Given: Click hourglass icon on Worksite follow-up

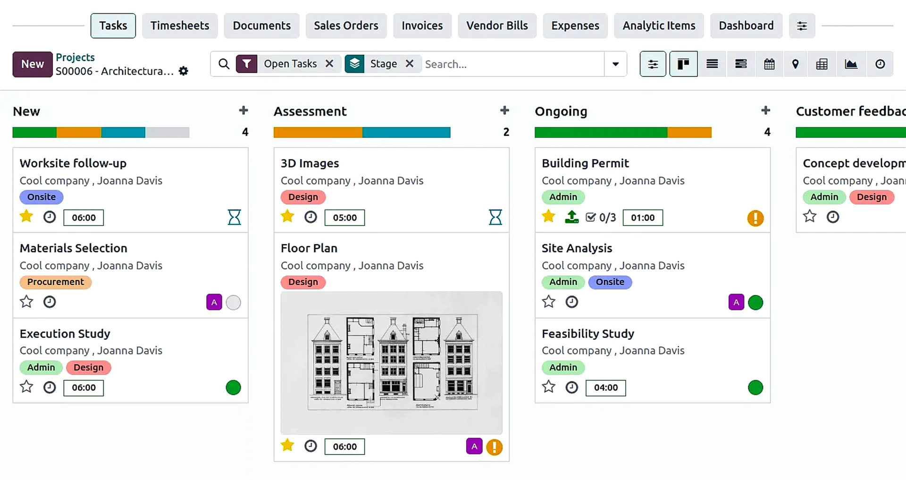Looking at the screenshot, I should point(234,217).
